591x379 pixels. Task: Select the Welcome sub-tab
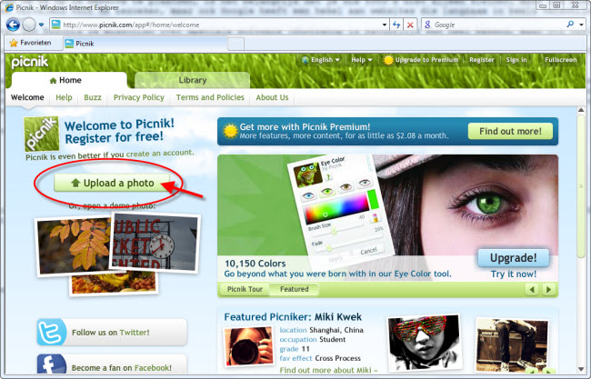click(x=27, y=97)
